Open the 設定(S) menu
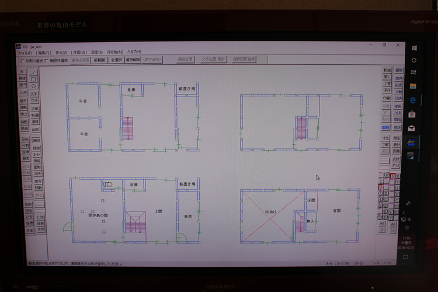Viewport: 438px width, 292px height. click(x=97, y=52)
